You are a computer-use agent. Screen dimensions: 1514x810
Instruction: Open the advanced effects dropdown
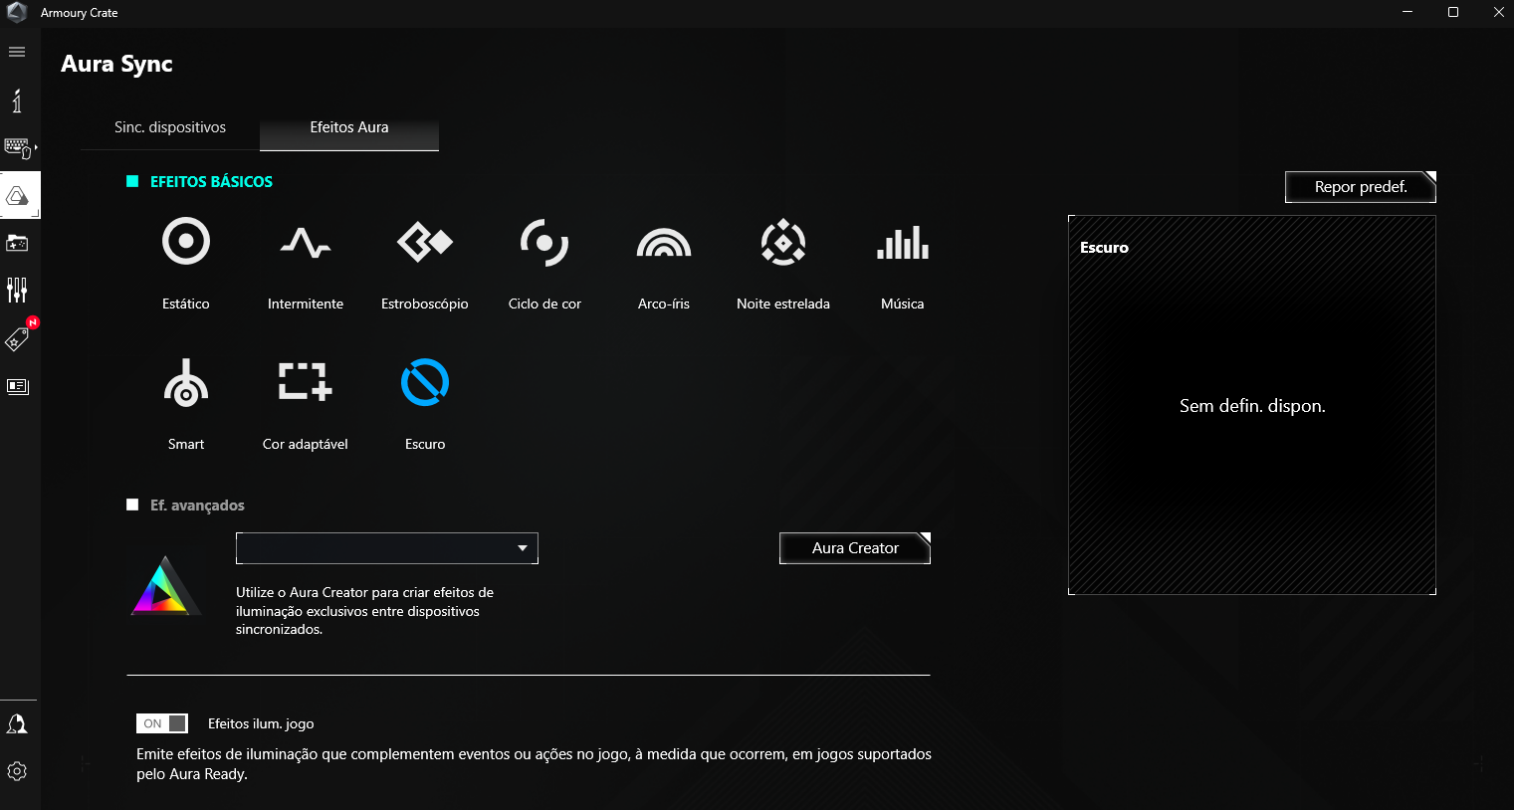pyautogui.click(x=387, y=548)
